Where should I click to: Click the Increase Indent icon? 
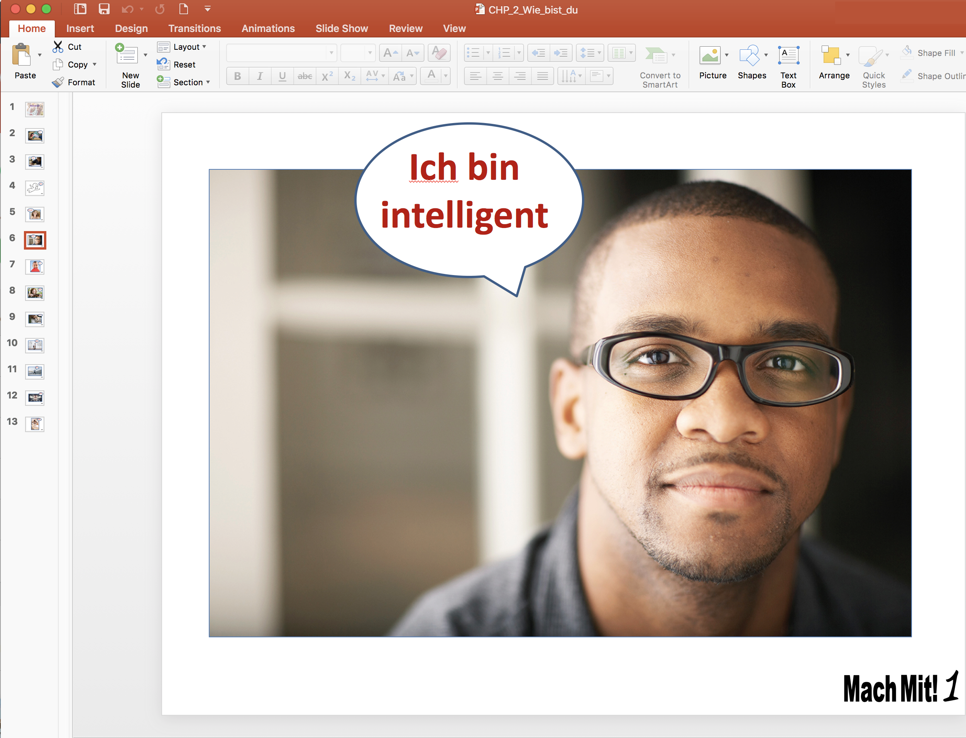tap(561, 53)
